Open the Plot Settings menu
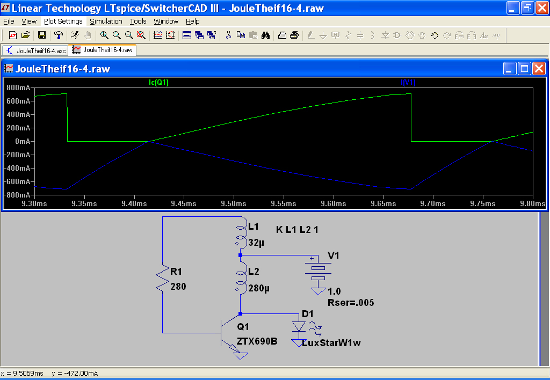The image size is (550, 380). [63, 21]
